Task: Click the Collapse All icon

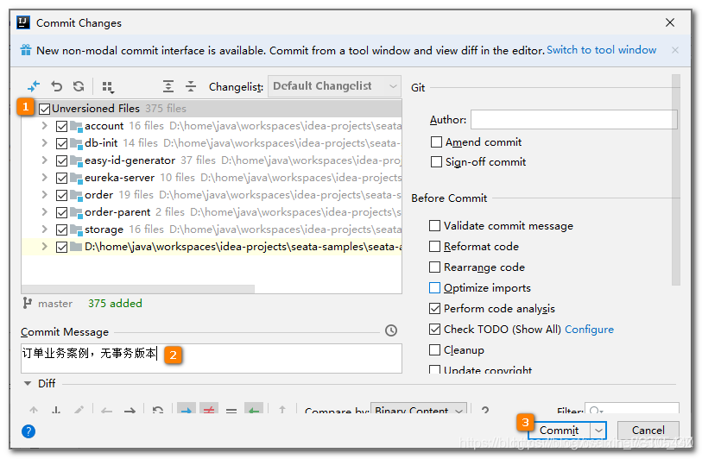Action: point(191,86)
